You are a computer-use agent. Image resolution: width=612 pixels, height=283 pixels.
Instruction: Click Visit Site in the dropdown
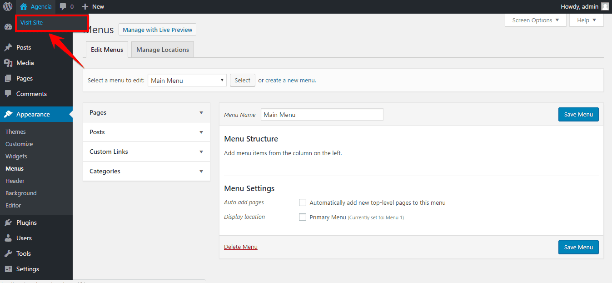[x=32, y=22]
